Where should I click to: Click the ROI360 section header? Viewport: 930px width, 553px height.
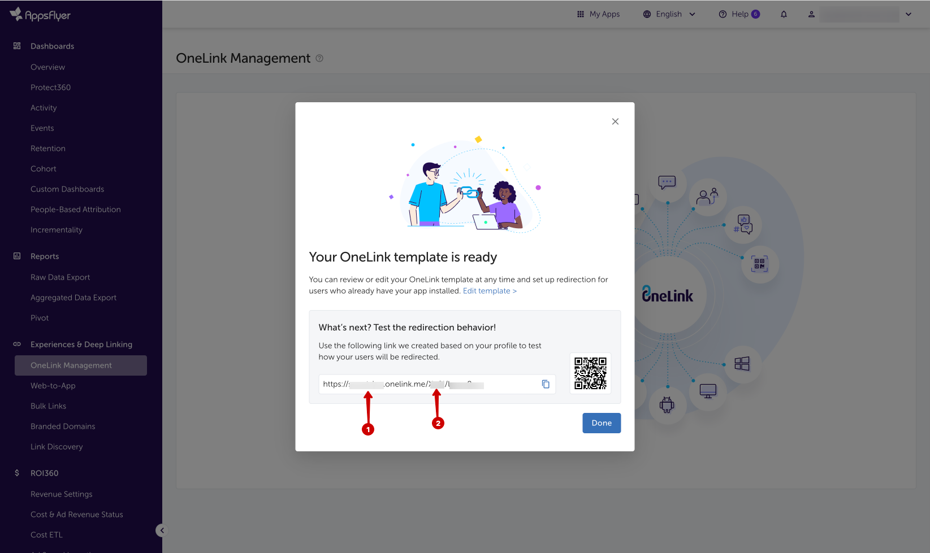(x=45, y=473)
